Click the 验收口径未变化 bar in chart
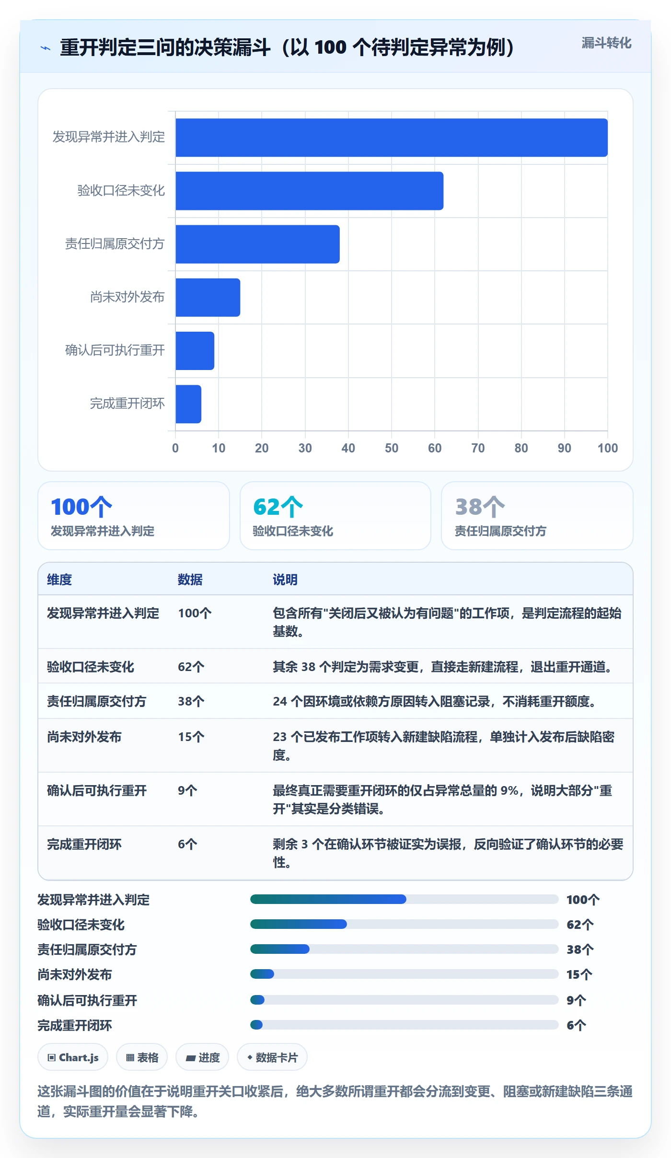Viewport: 671px width, 1158px height. pos(310,191)
